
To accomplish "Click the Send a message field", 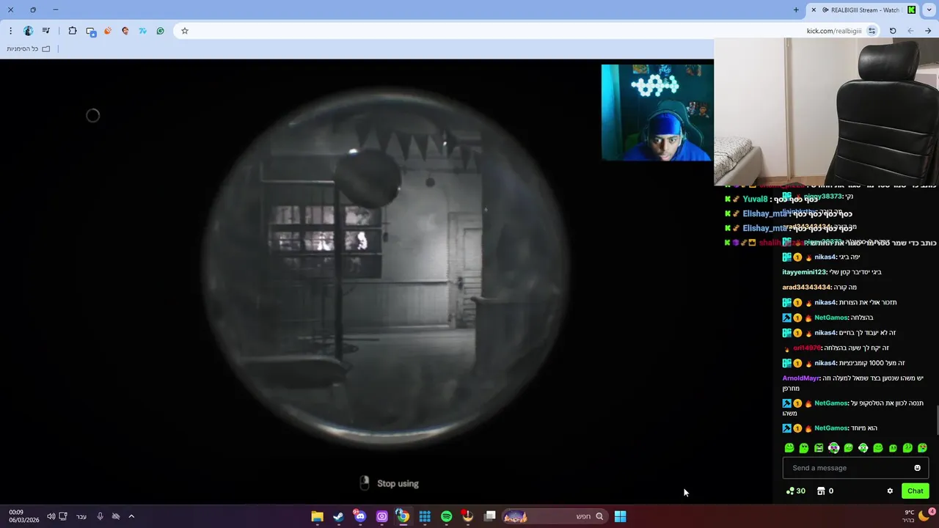I will (855, 468).
